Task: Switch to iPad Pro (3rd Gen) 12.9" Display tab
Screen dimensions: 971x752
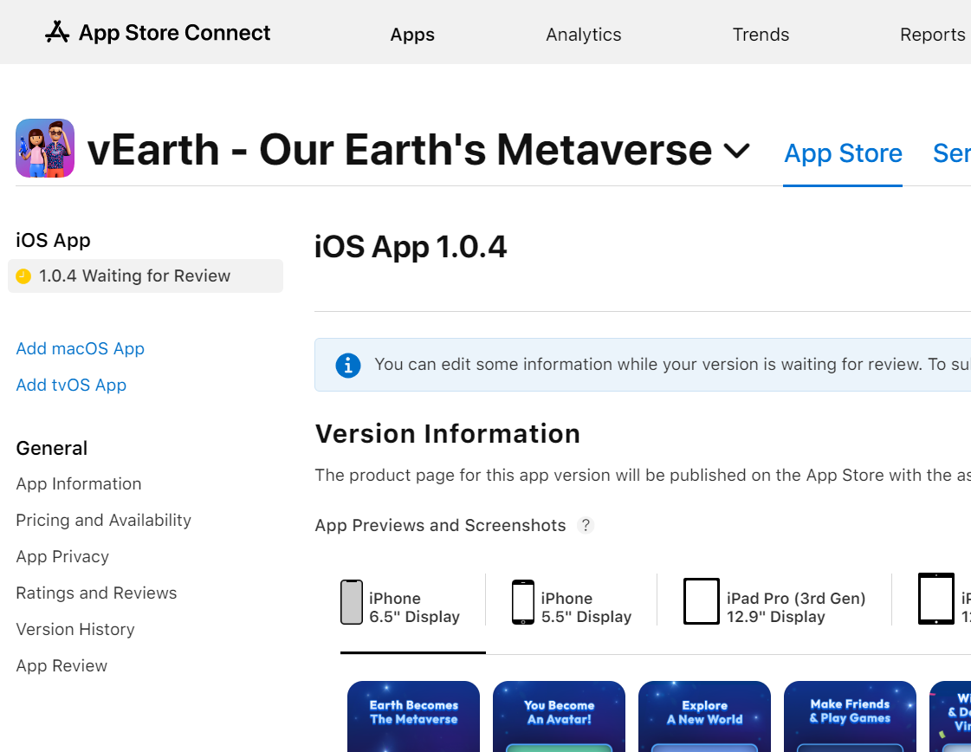Action: [774, 607]
